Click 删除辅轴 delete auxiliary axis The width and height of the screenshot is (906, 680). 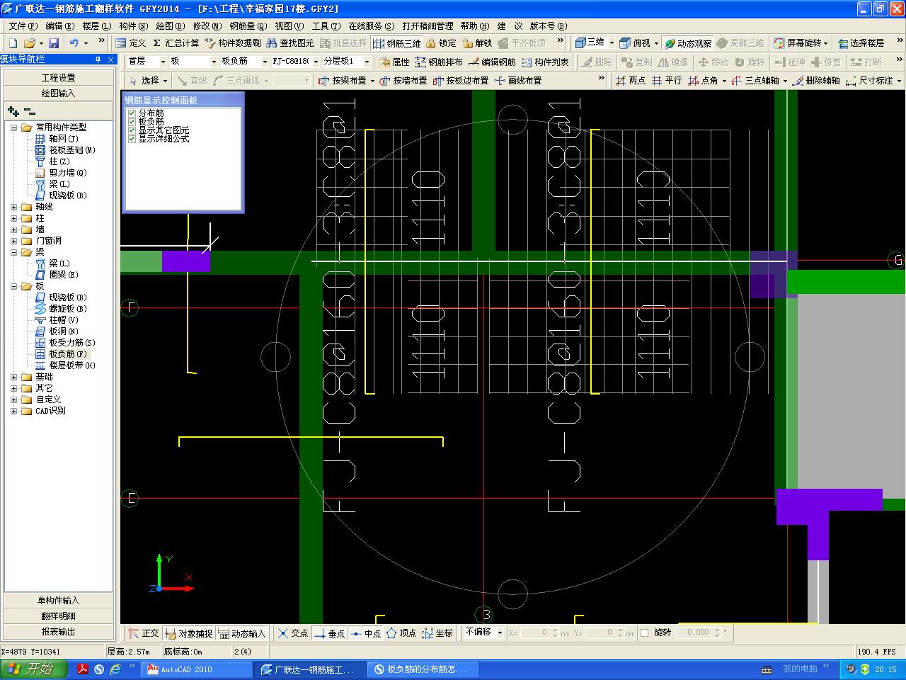point(815,81)
